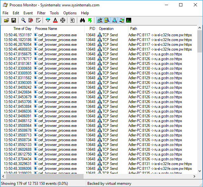Viewport: 203px width, 187px height.
Task: Click status text Backed by virtual memory
Action: (109, 184)
